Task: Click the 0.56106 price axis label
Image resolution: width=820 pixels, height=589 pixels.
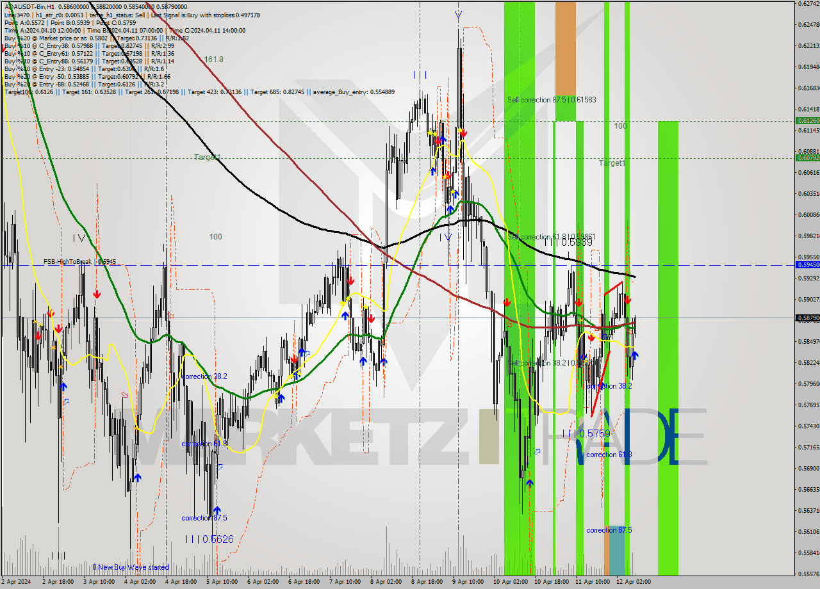Action: 808,532
